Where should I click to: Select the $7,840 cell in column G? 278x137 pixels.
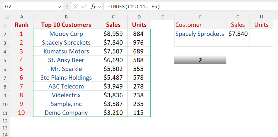[238, 34]
